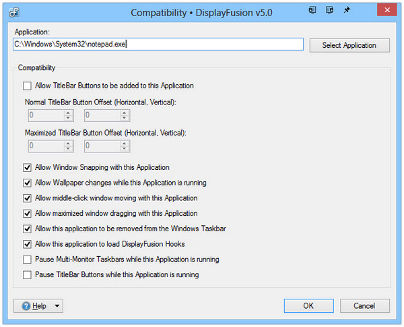Increase Maximized TitleBar horizontal offset up arrow

[68, 144]
